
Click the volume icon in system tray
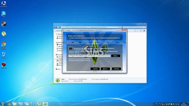pyautogui.click(x=178, y=104)
